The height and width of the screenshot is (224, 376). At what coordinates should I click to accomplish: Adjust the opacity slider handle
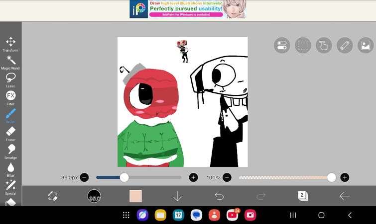(331, 177)
